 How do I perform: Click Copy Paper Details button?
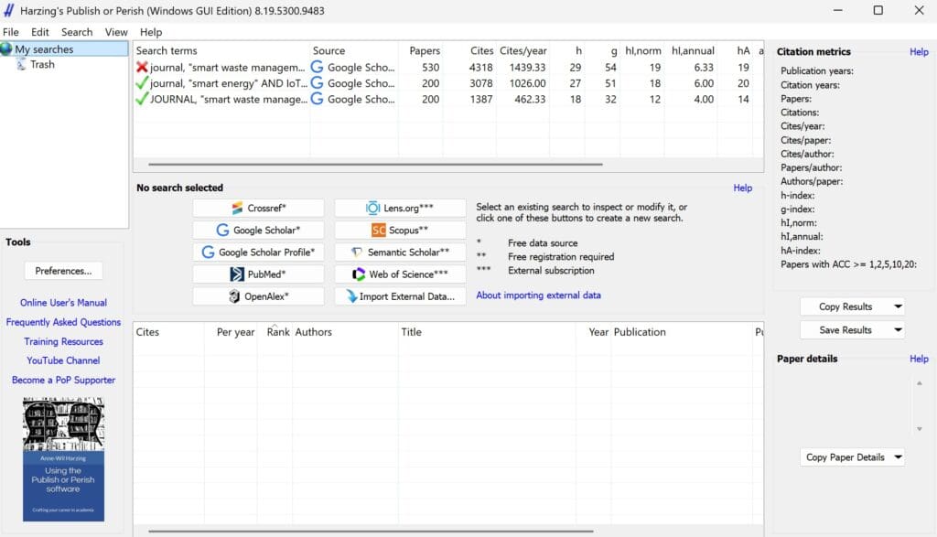pyautogui.click(x=845, y=457)
